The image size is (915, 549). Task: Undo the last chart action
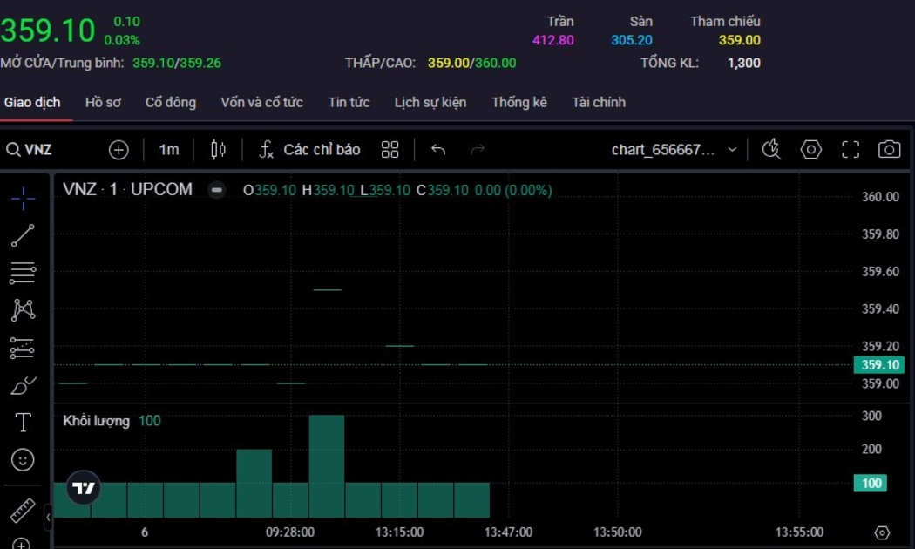click(438, 150)
